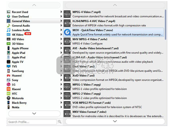The image size is (171, 128).
Task: Click the Black Berry phone icon
Action: pos(9,103)
